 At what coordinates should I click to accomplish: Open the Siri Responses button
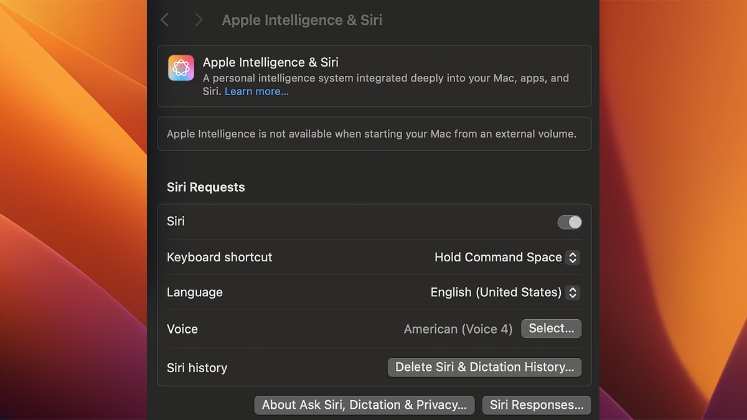tap(537, 405)
